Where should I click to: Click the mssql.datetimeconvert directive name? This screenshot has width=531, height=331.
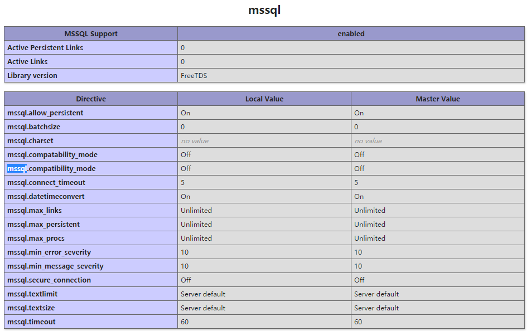[46, 196]
